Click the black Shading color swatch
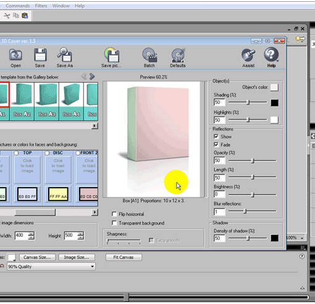Image resolution: width=315 pixels, height=304 pixels. coord(274,103)
